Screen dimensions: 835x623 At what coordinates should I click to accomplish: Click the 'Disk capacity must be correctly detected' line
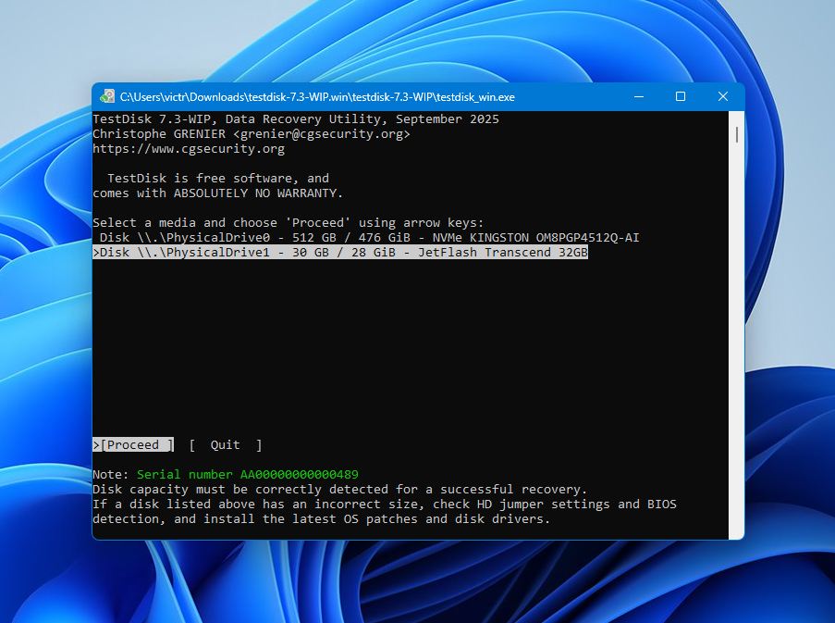(339, 489)
